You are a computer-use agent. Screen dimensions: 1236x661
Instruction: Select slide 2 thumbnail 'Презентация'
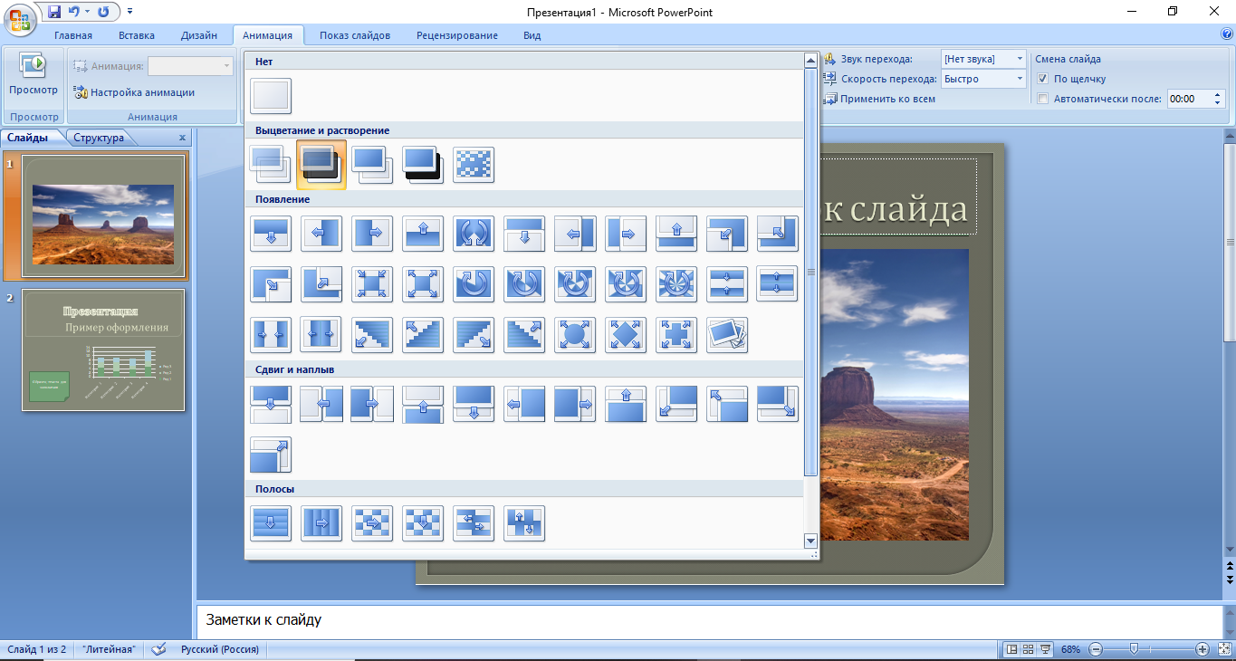pos(103,350)
